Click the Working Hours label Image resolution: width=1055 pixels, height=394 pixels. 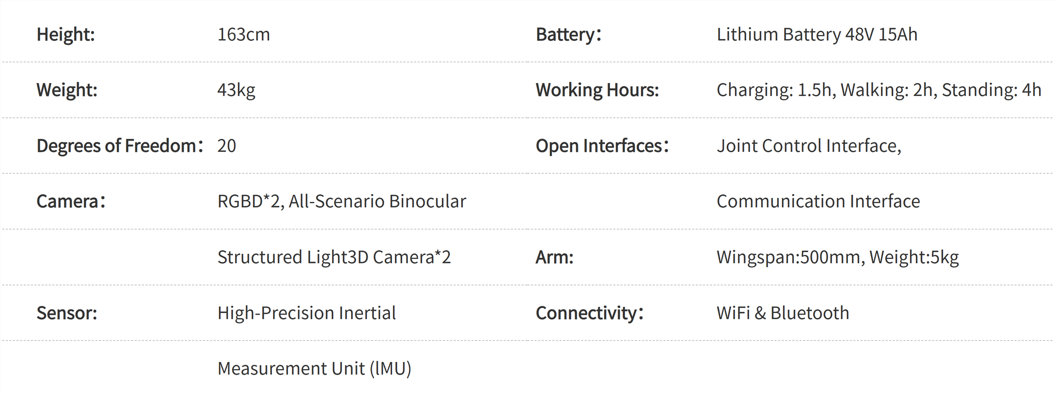(597, 90)
